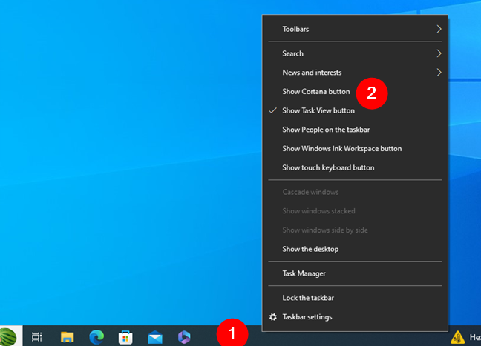
Task: Launch File Explorer from the taskbar
Action: pyautogui.click(x=68, y=337)
